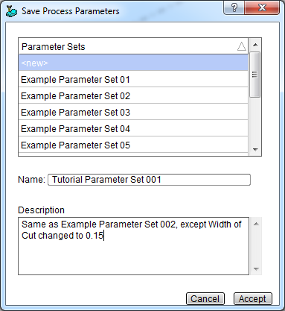
Task: Cancel saving the process parameters
Action: tap(205, 299)
